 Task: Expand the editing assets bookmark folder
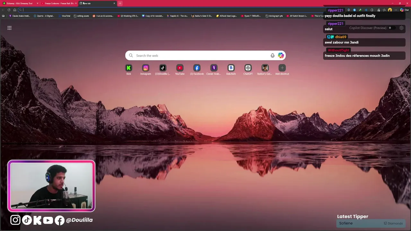[x=81, y=16]
